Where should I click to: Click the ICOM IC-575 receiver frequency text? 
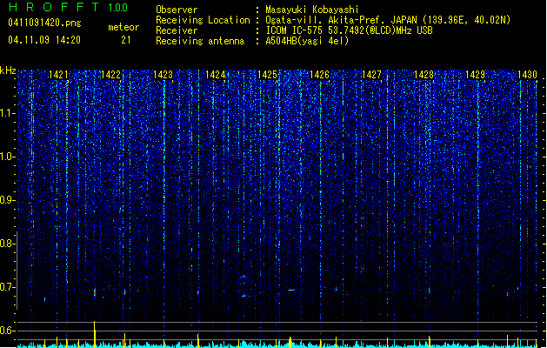pyautogui.click(x=349, y=30)
